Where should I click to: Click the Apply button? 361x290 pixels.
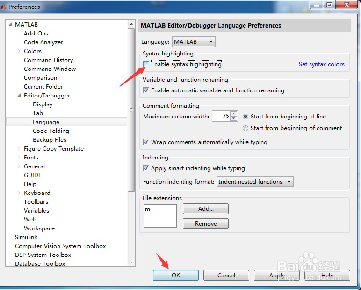click(x=277, y=275)
